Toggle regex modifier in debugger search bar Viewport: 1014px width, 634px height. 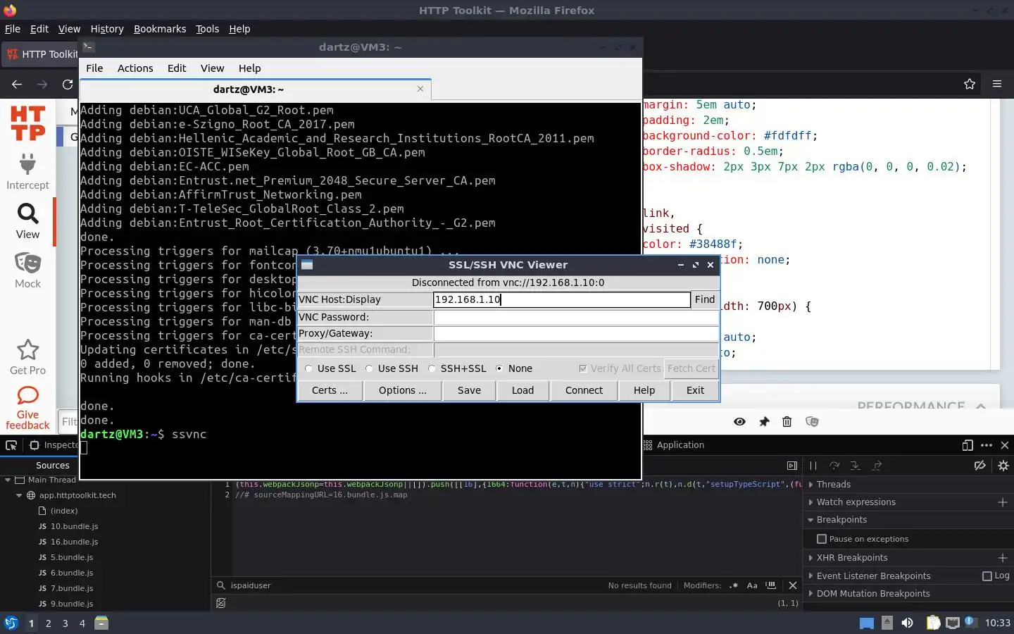734,585
